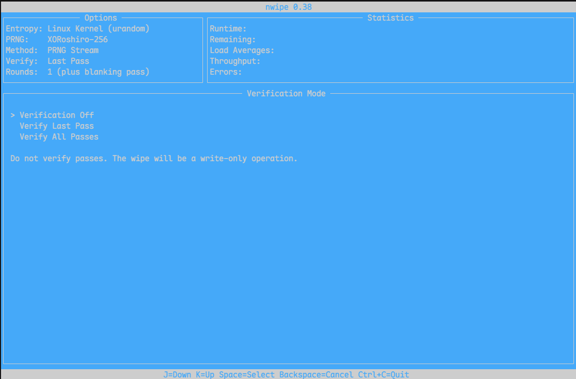Click the Entropy Linux Kernel (urandom) line
576x379 pixels.
click(x=77, y=29)
